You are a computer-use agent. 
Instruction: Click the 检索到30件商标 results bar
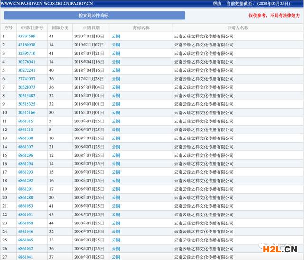pyautogui.click(x=94, y=16)
